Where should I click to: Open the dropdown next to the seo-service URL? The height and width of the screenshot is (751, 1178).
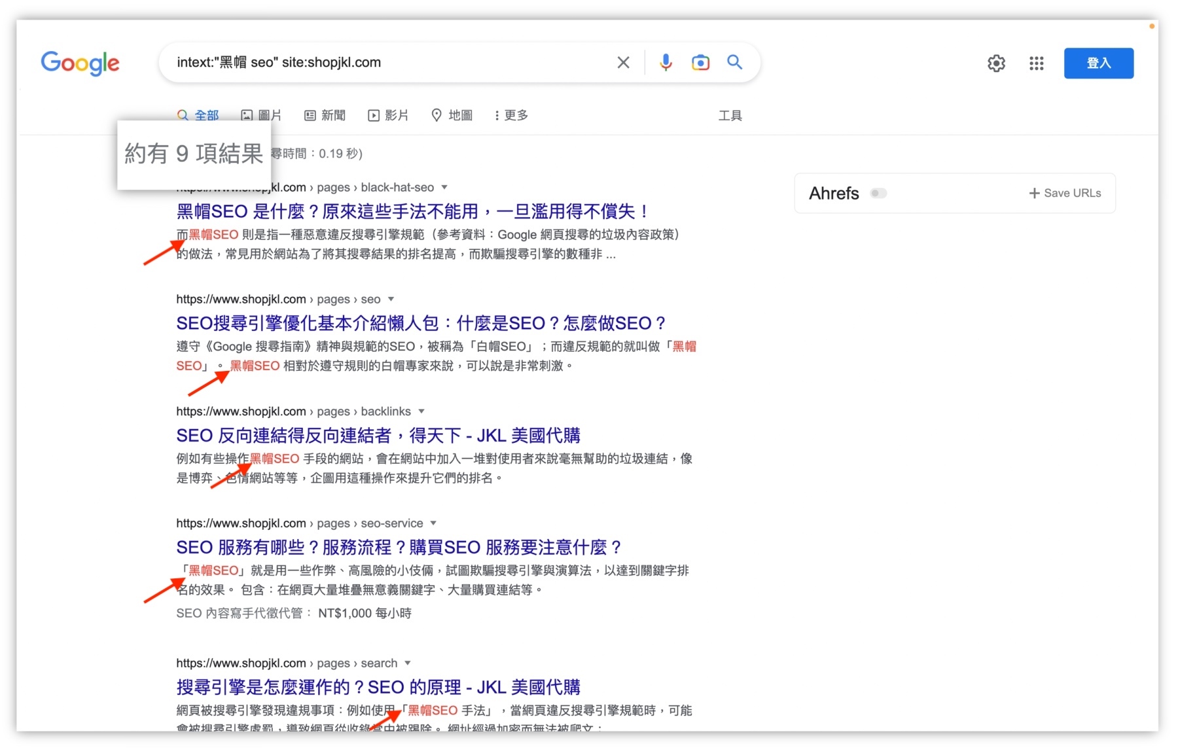click(x=434, y=523)
